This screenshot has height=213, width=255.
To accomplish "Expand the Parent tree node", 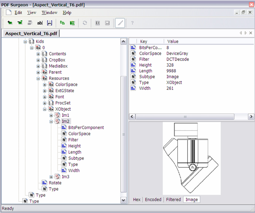I will tap(38, 73).
